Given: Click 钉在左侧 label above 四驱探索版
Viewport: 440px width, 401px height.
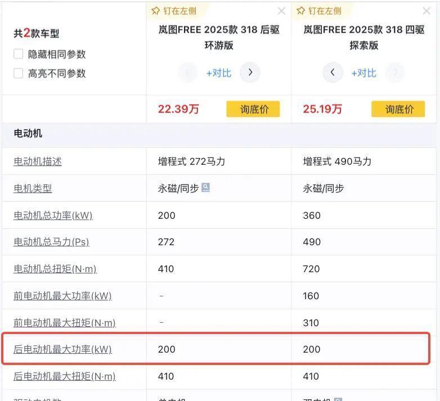Looking at the screenshot, I should [325, 11].
